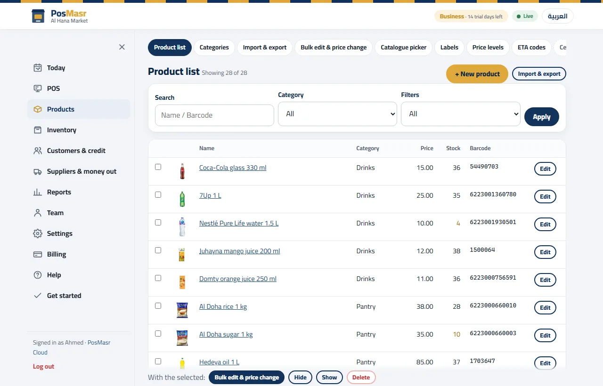Viewport: 603px width, 386px height.
Task: Click the Hedeya oil bottle thumbnail
Action: (182, 363)
